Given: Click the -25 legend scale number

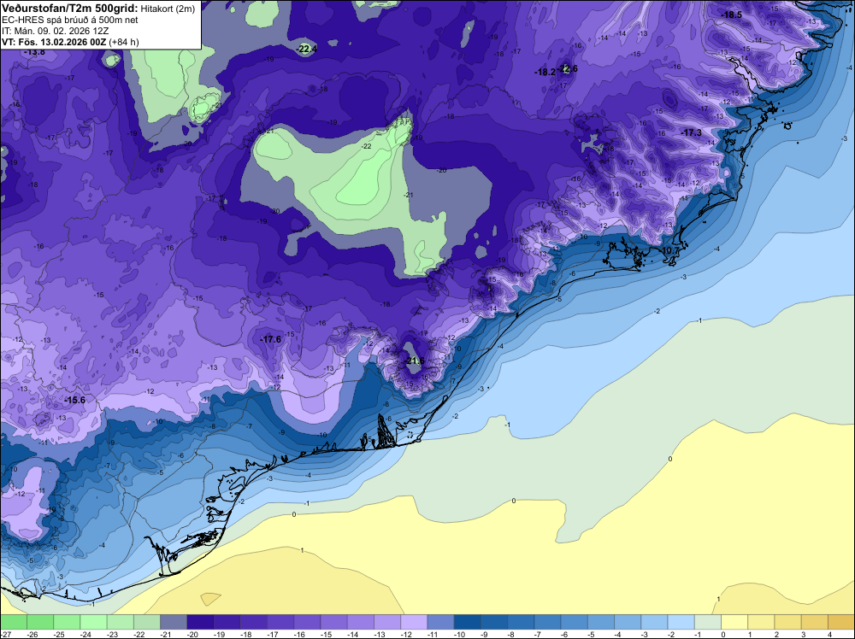Looking at the screenshot, I should point(58,635).
